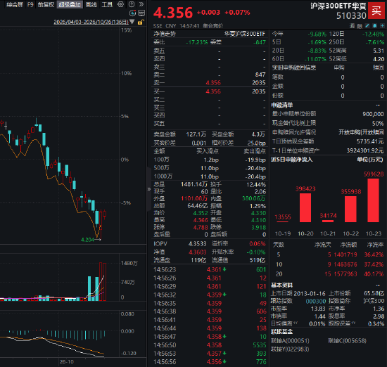Click the 净值 value 4.3603
387x367 pixels.
(197, 252)
